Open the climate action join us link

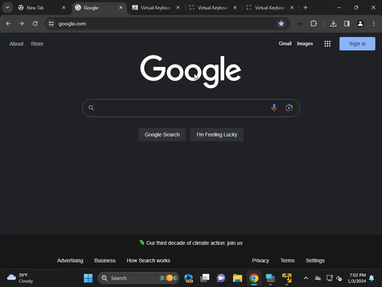click(194, 243)
